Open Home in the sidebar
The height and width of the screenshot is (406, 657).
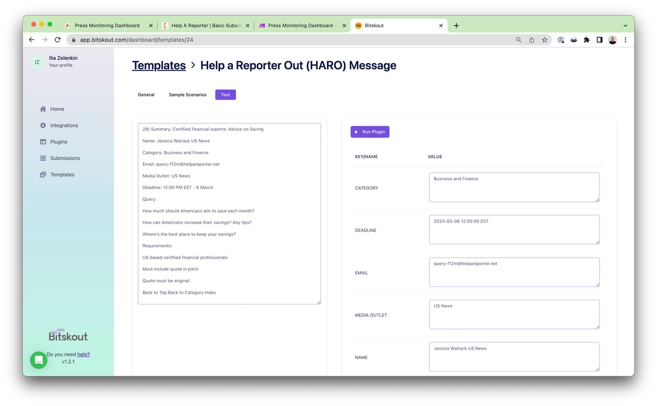click(57, 109)
